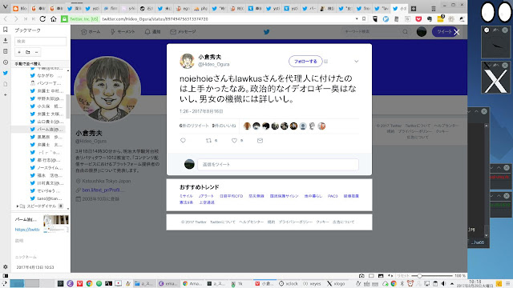Click the 国民保護サイレン trend link
This screenshot has width=513, height=288.
tap(284, 196)
